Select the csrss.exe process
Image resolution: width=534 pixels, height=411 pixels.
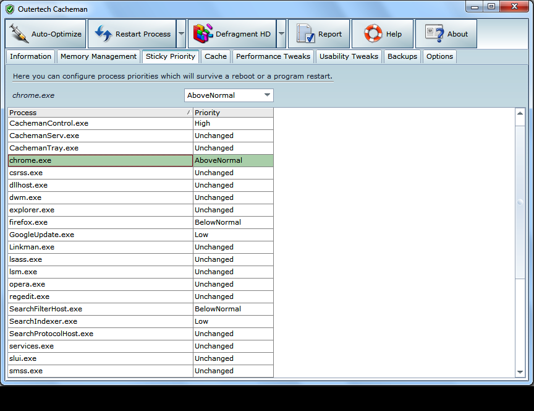coord(100,173)
